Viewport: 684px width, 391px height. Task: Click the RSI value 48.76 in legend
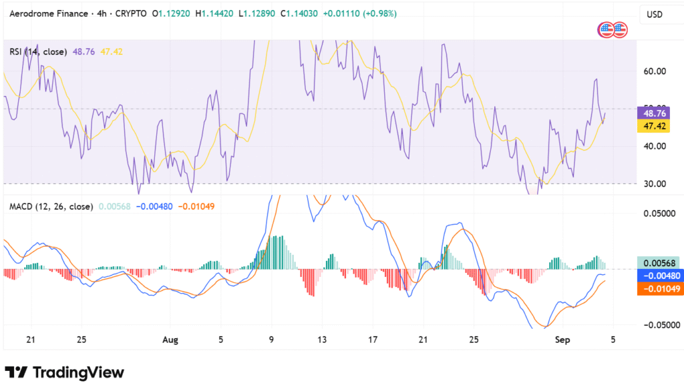pos(83,52)
